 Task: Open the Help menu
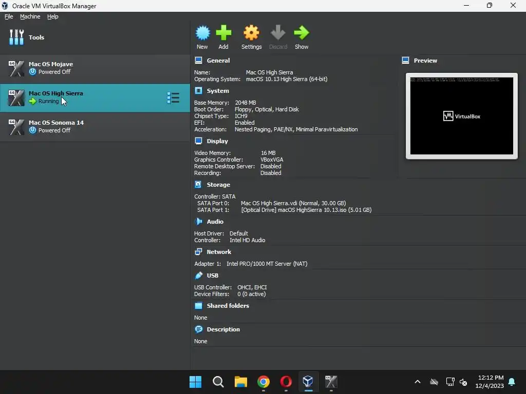[53, 16]
